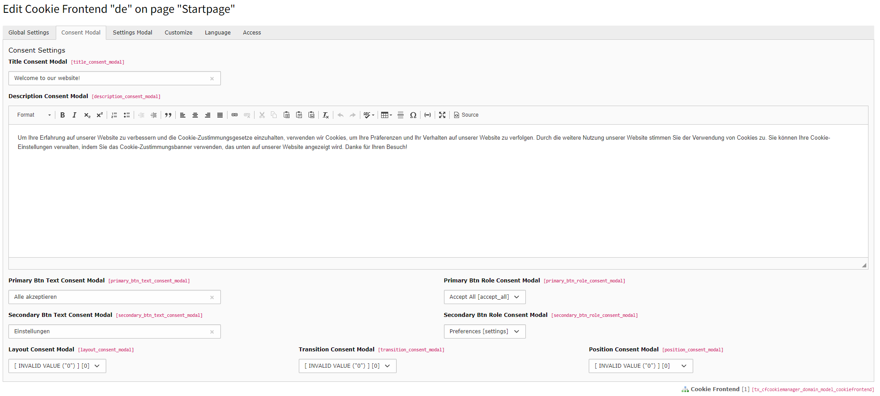Toggle bold formatting in the editor
880x396 pixels.
coord(62,115)
